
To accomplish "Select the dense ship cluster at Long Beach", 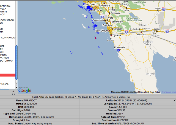I will (89, 8).
